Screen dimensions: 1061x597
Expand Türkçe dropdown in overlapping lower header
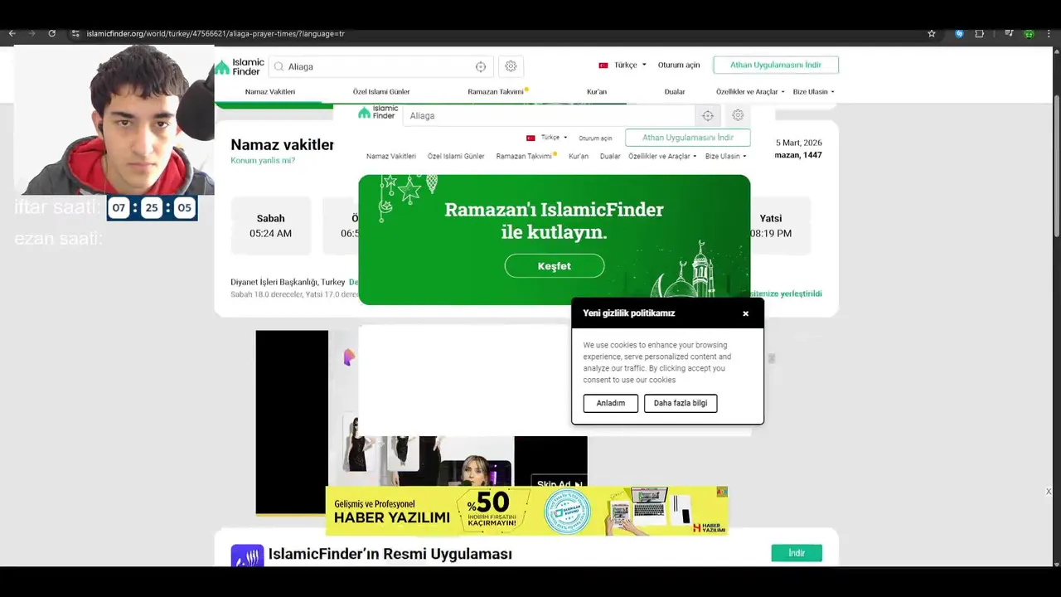(x=547, y=138)
